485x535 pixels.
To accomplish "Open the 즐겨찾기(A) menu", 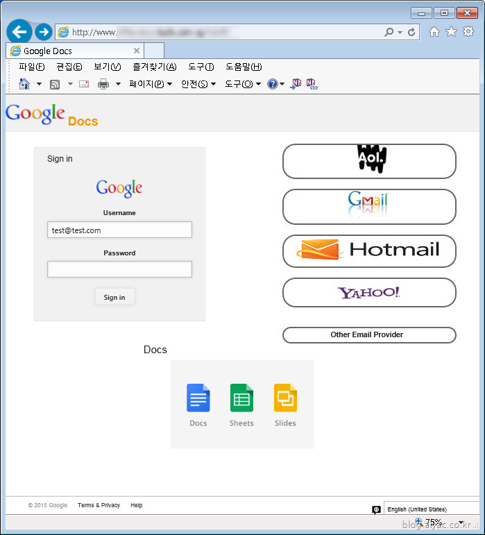I will 155,67.
